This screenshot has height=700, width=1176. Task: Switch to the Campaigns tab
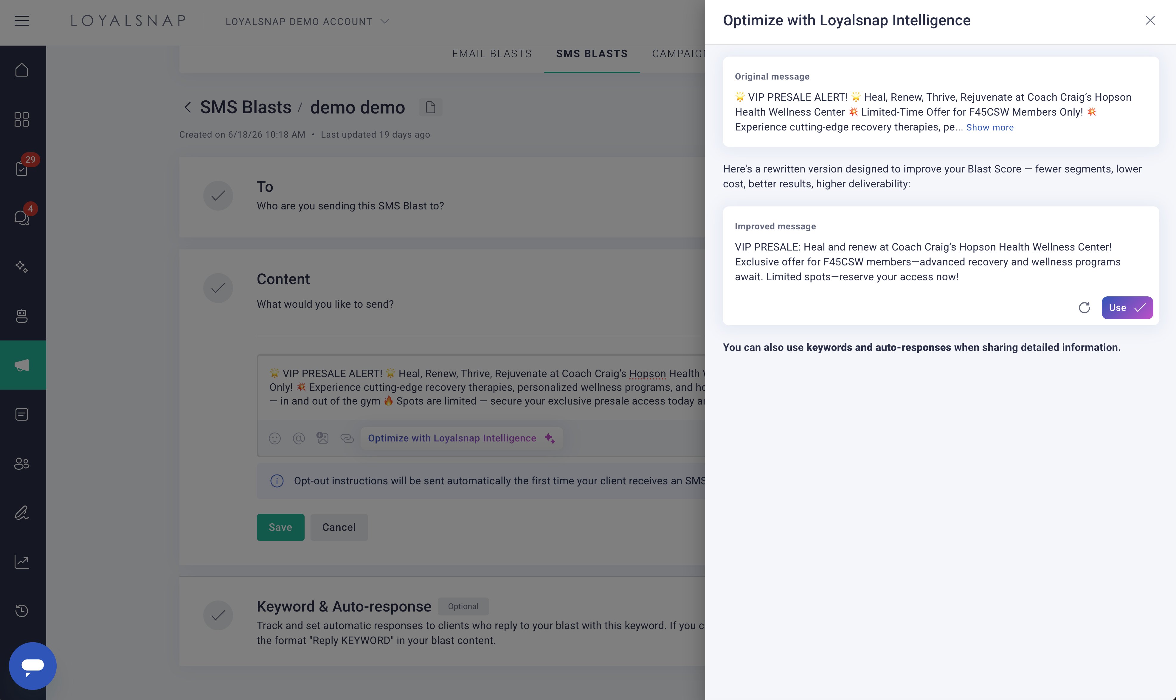pos(679,54)
